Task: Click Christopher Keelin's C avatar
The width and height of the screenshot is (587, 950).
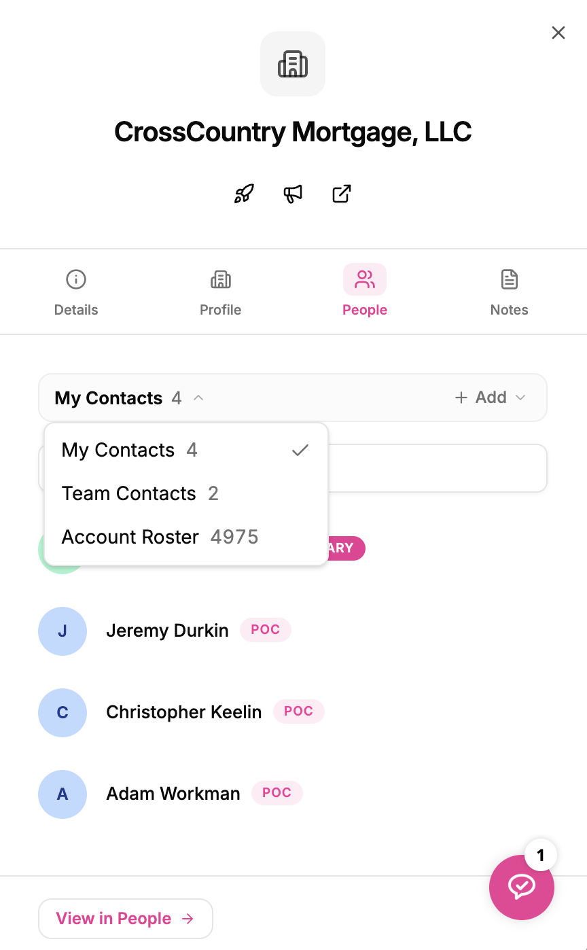Action: [x=63, y=712]
